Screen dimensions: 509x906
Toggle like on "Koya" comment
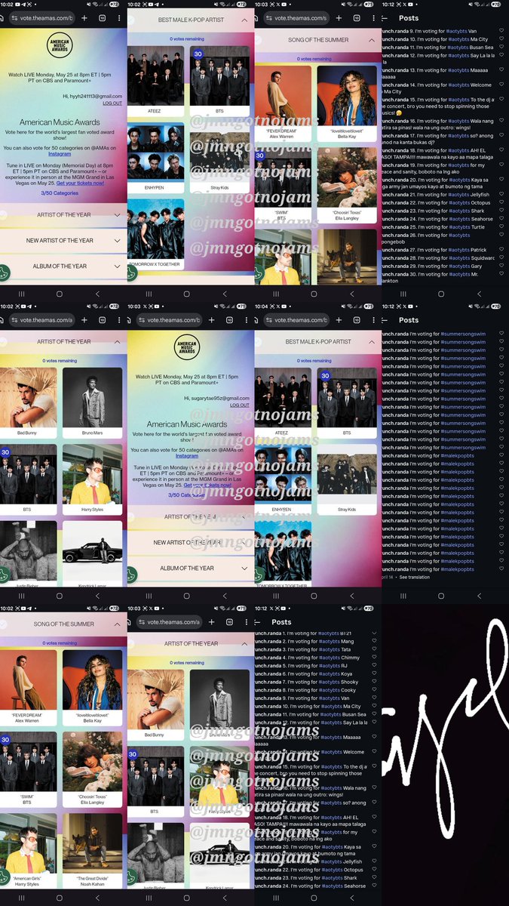click(x=375, y=673)
